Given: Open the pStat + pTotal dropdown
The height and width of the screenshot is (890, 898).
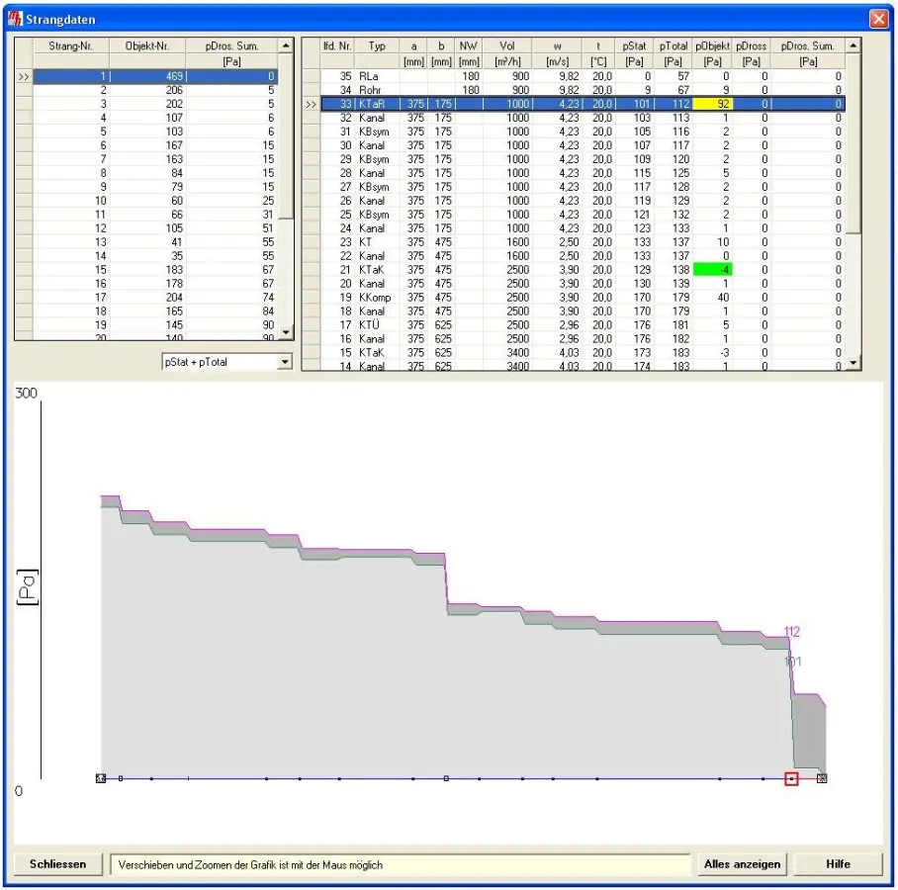Looking at the screenshot, I should (x=286, y=362).
